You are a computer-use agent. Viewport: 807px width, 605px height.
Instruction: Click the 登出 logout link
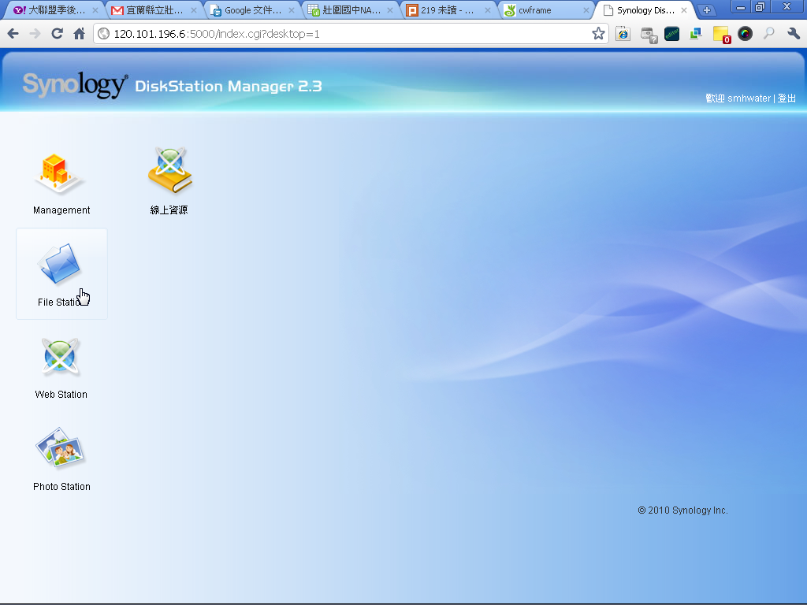pos(787,98)
